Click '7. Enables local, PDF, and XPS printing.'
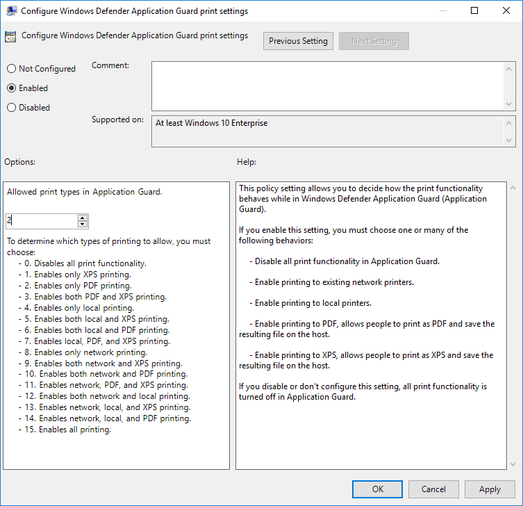 [94, 341]
